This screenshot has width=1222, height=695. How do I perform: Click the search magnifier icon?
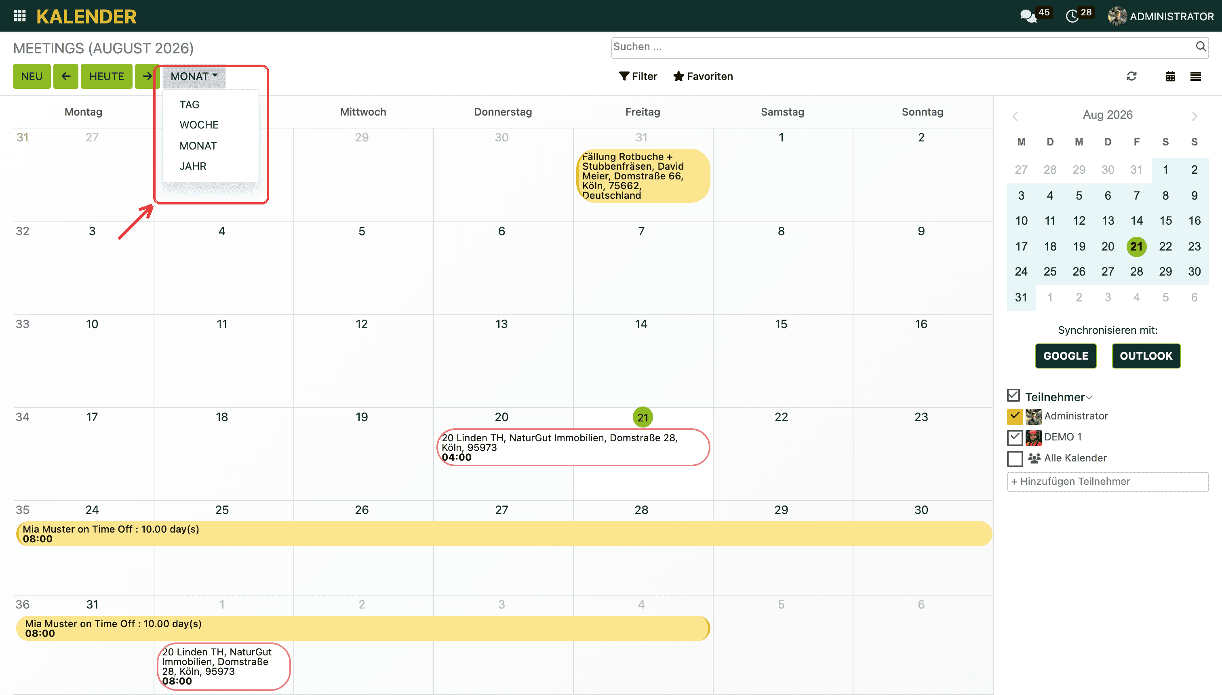tap(1201, 47)
